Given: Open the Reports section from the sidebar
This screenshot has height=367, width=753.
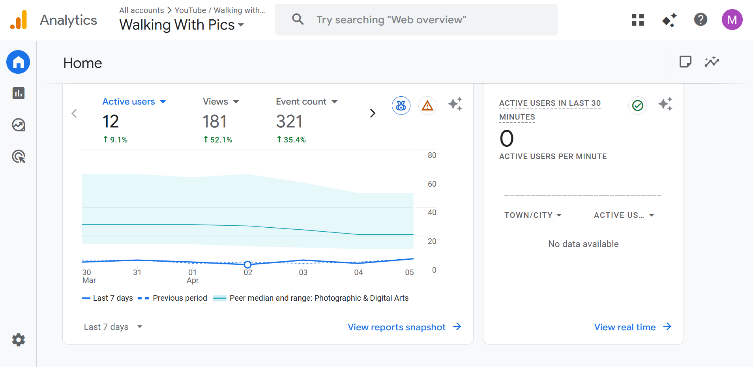Looking at the screenshot, I should pyautogui.click(x=18, y=93).
